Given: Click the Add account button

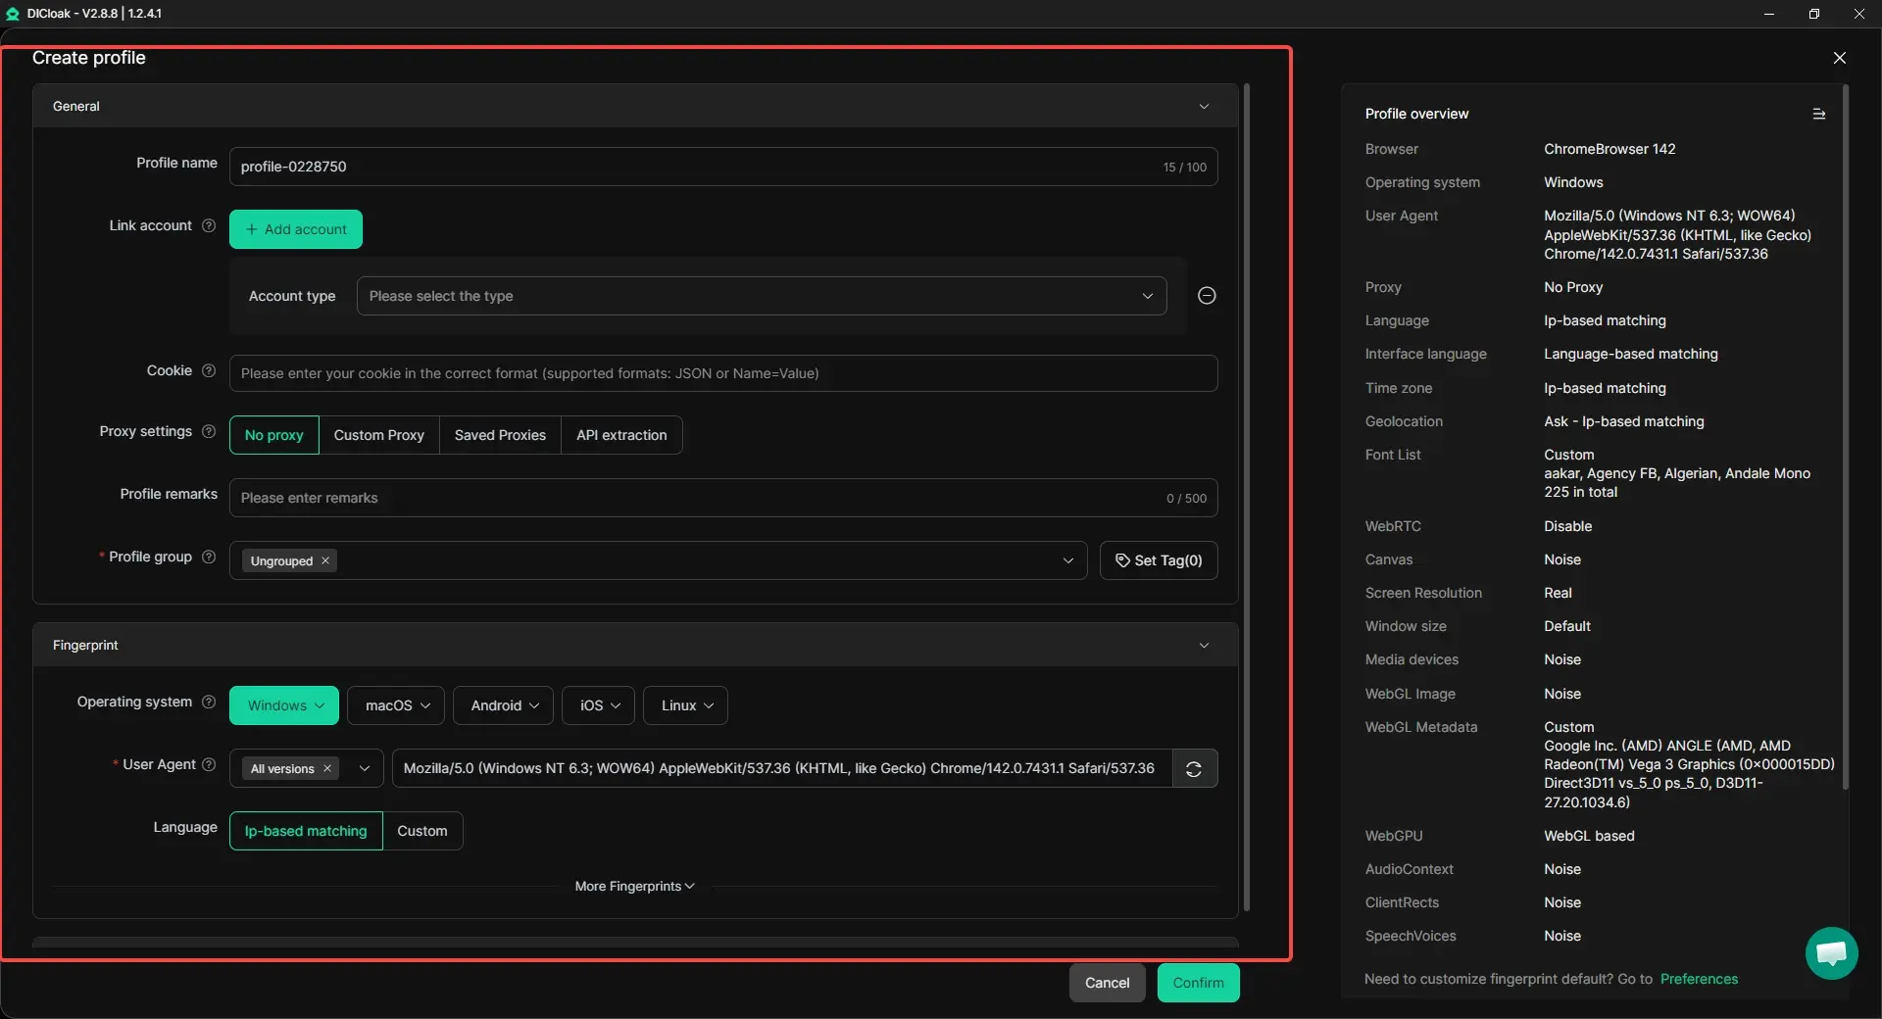Looking at the screenshot, I should (x=296, y=229).
